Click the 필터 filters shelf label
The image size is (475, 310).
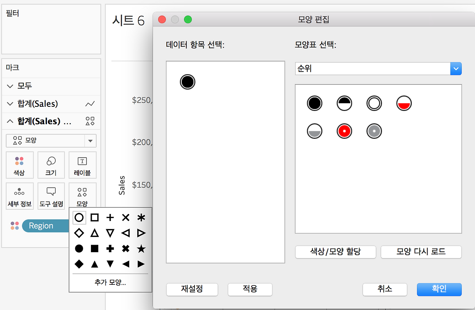click(13, 14)
